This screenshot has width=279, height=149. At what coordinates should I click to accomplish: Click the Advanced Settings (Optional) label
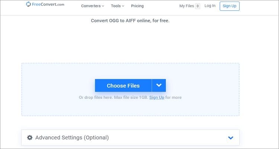(x=72, y=137)
